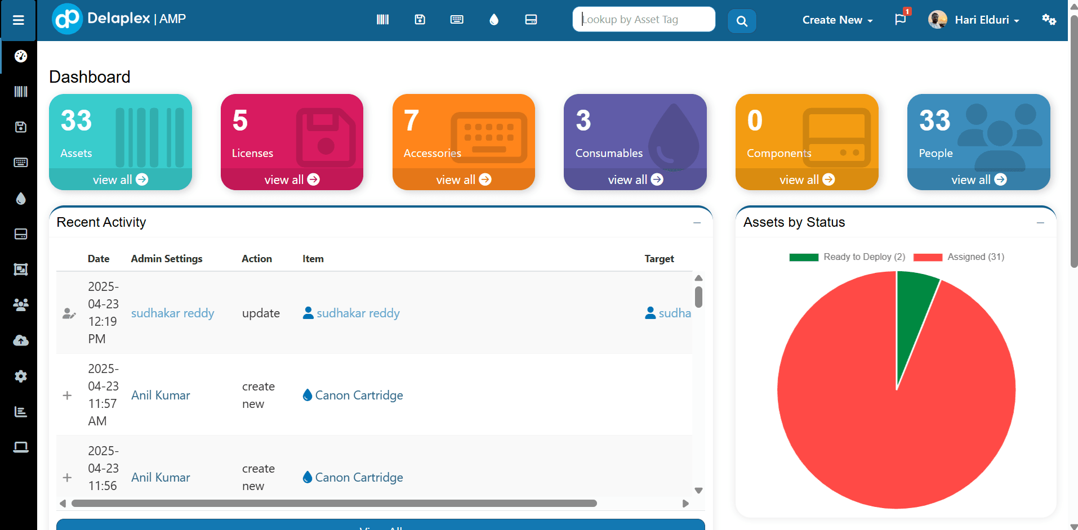Open Assets from the sidebar barcode icon
Screen dimensions: 1078x530
tap(21, 92)
